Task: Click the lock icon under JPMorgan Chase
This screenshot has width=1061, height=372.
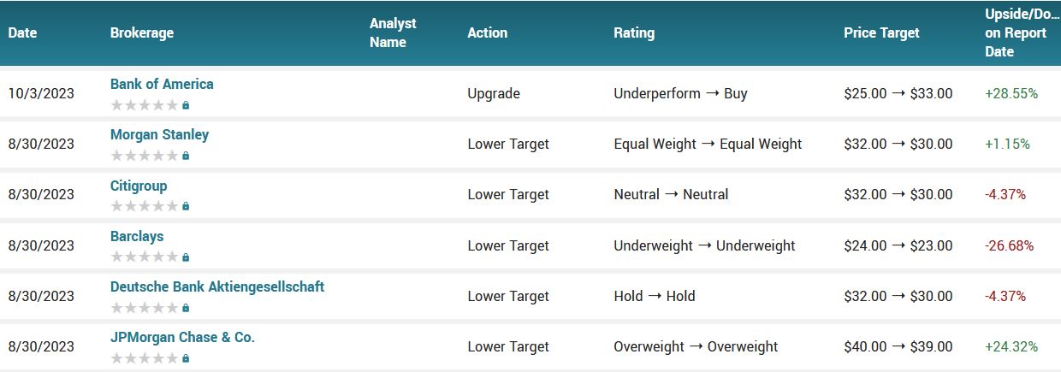Action: click(x=186, y=358)
